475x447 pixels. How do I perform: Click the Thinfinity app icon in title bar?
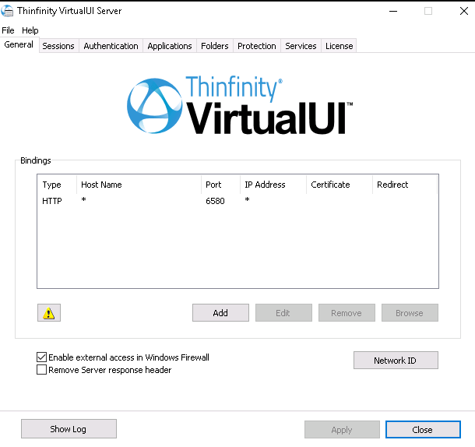pyautogui.click(x=7, y=11)
